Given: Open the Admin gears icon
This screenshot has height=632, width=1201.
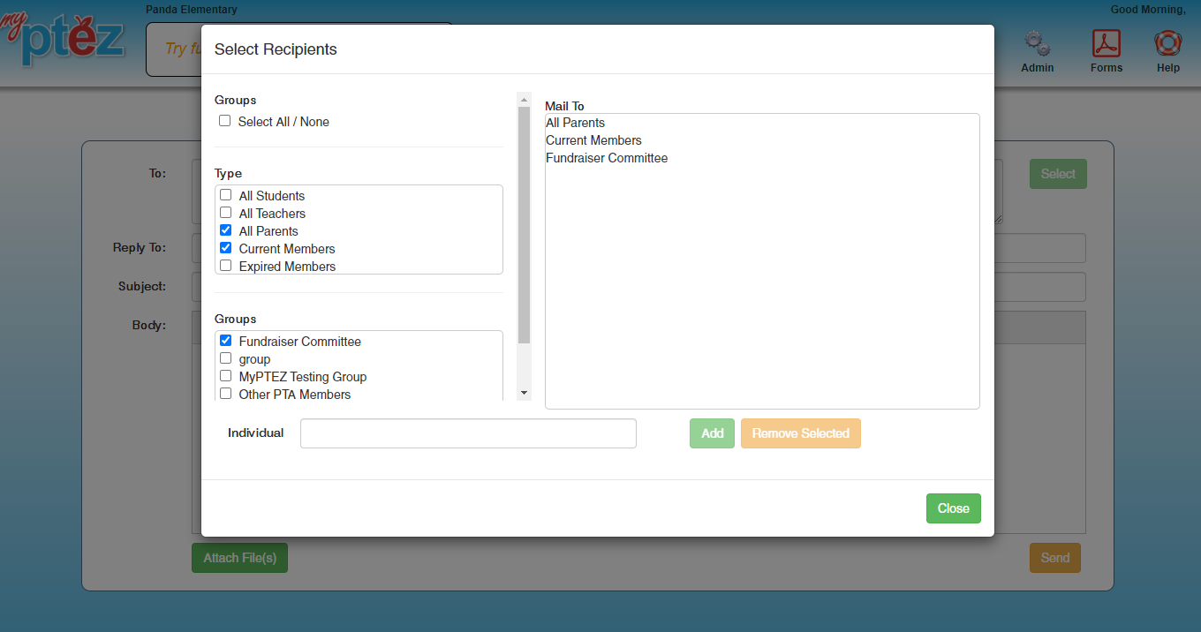Looking at the screenshot, I should (1037, 44).
